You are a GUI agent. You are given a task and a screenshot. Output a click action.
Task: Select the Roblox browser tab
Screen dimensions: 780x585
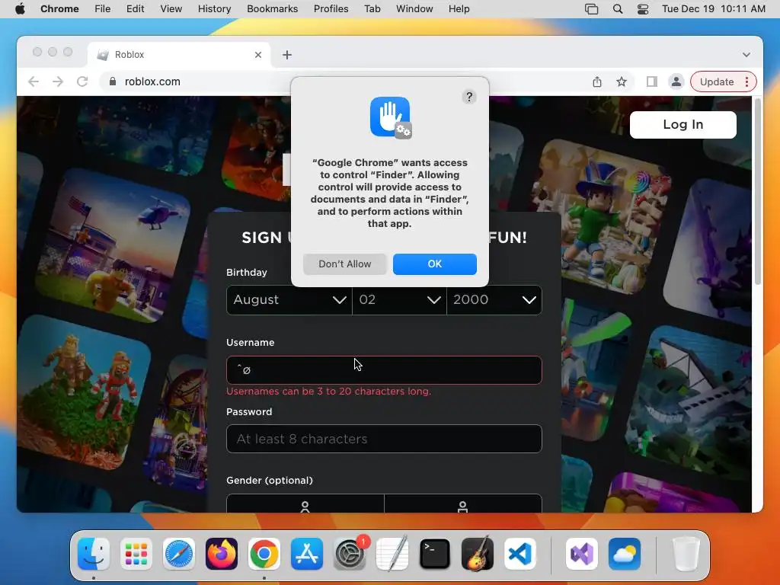[179, 55]
